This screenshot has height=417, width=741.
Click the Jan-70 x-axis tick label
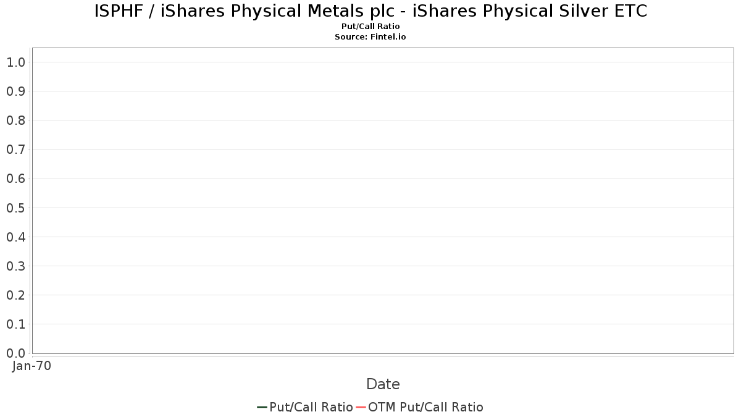pyautogui.click(x=31, y=366)
